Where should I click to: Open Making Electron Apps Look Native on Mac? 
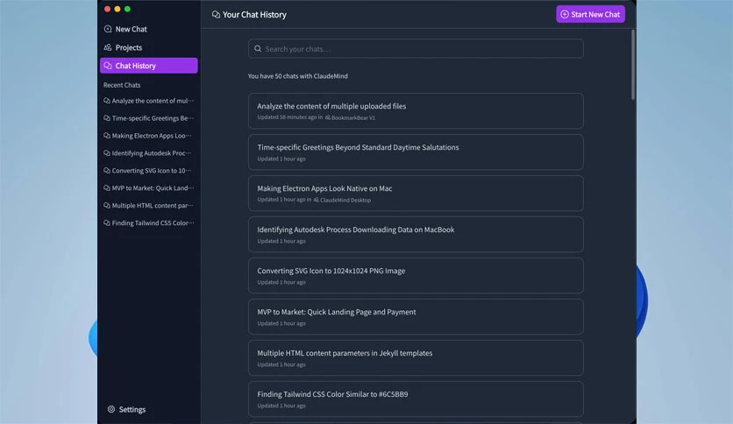pyautogui.click(x=416, y=194)
